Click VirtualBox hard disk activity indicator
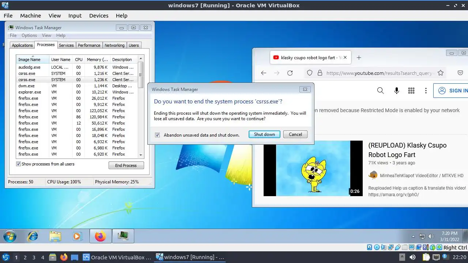 click(x=369, y=247)
